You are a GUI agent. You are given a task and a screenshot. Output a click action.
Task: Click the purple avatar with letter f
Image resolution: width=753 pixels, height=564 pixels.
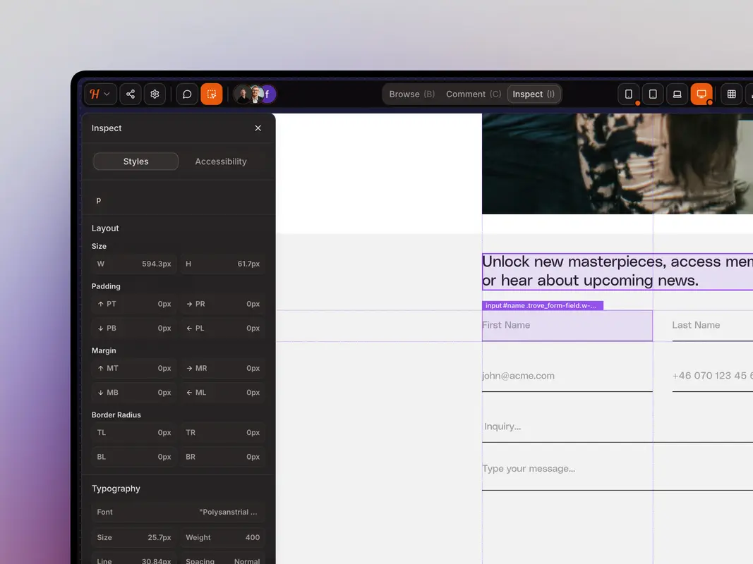click(267, 94)
